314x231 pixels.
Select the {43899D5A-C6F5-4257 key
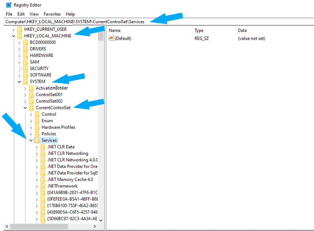pyautogui.click(x=72, y=212)
